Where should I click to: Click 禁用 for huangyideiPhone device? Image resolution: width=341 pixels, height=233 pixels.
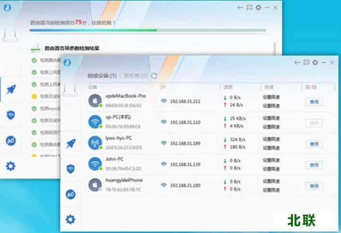click(314, 186)
